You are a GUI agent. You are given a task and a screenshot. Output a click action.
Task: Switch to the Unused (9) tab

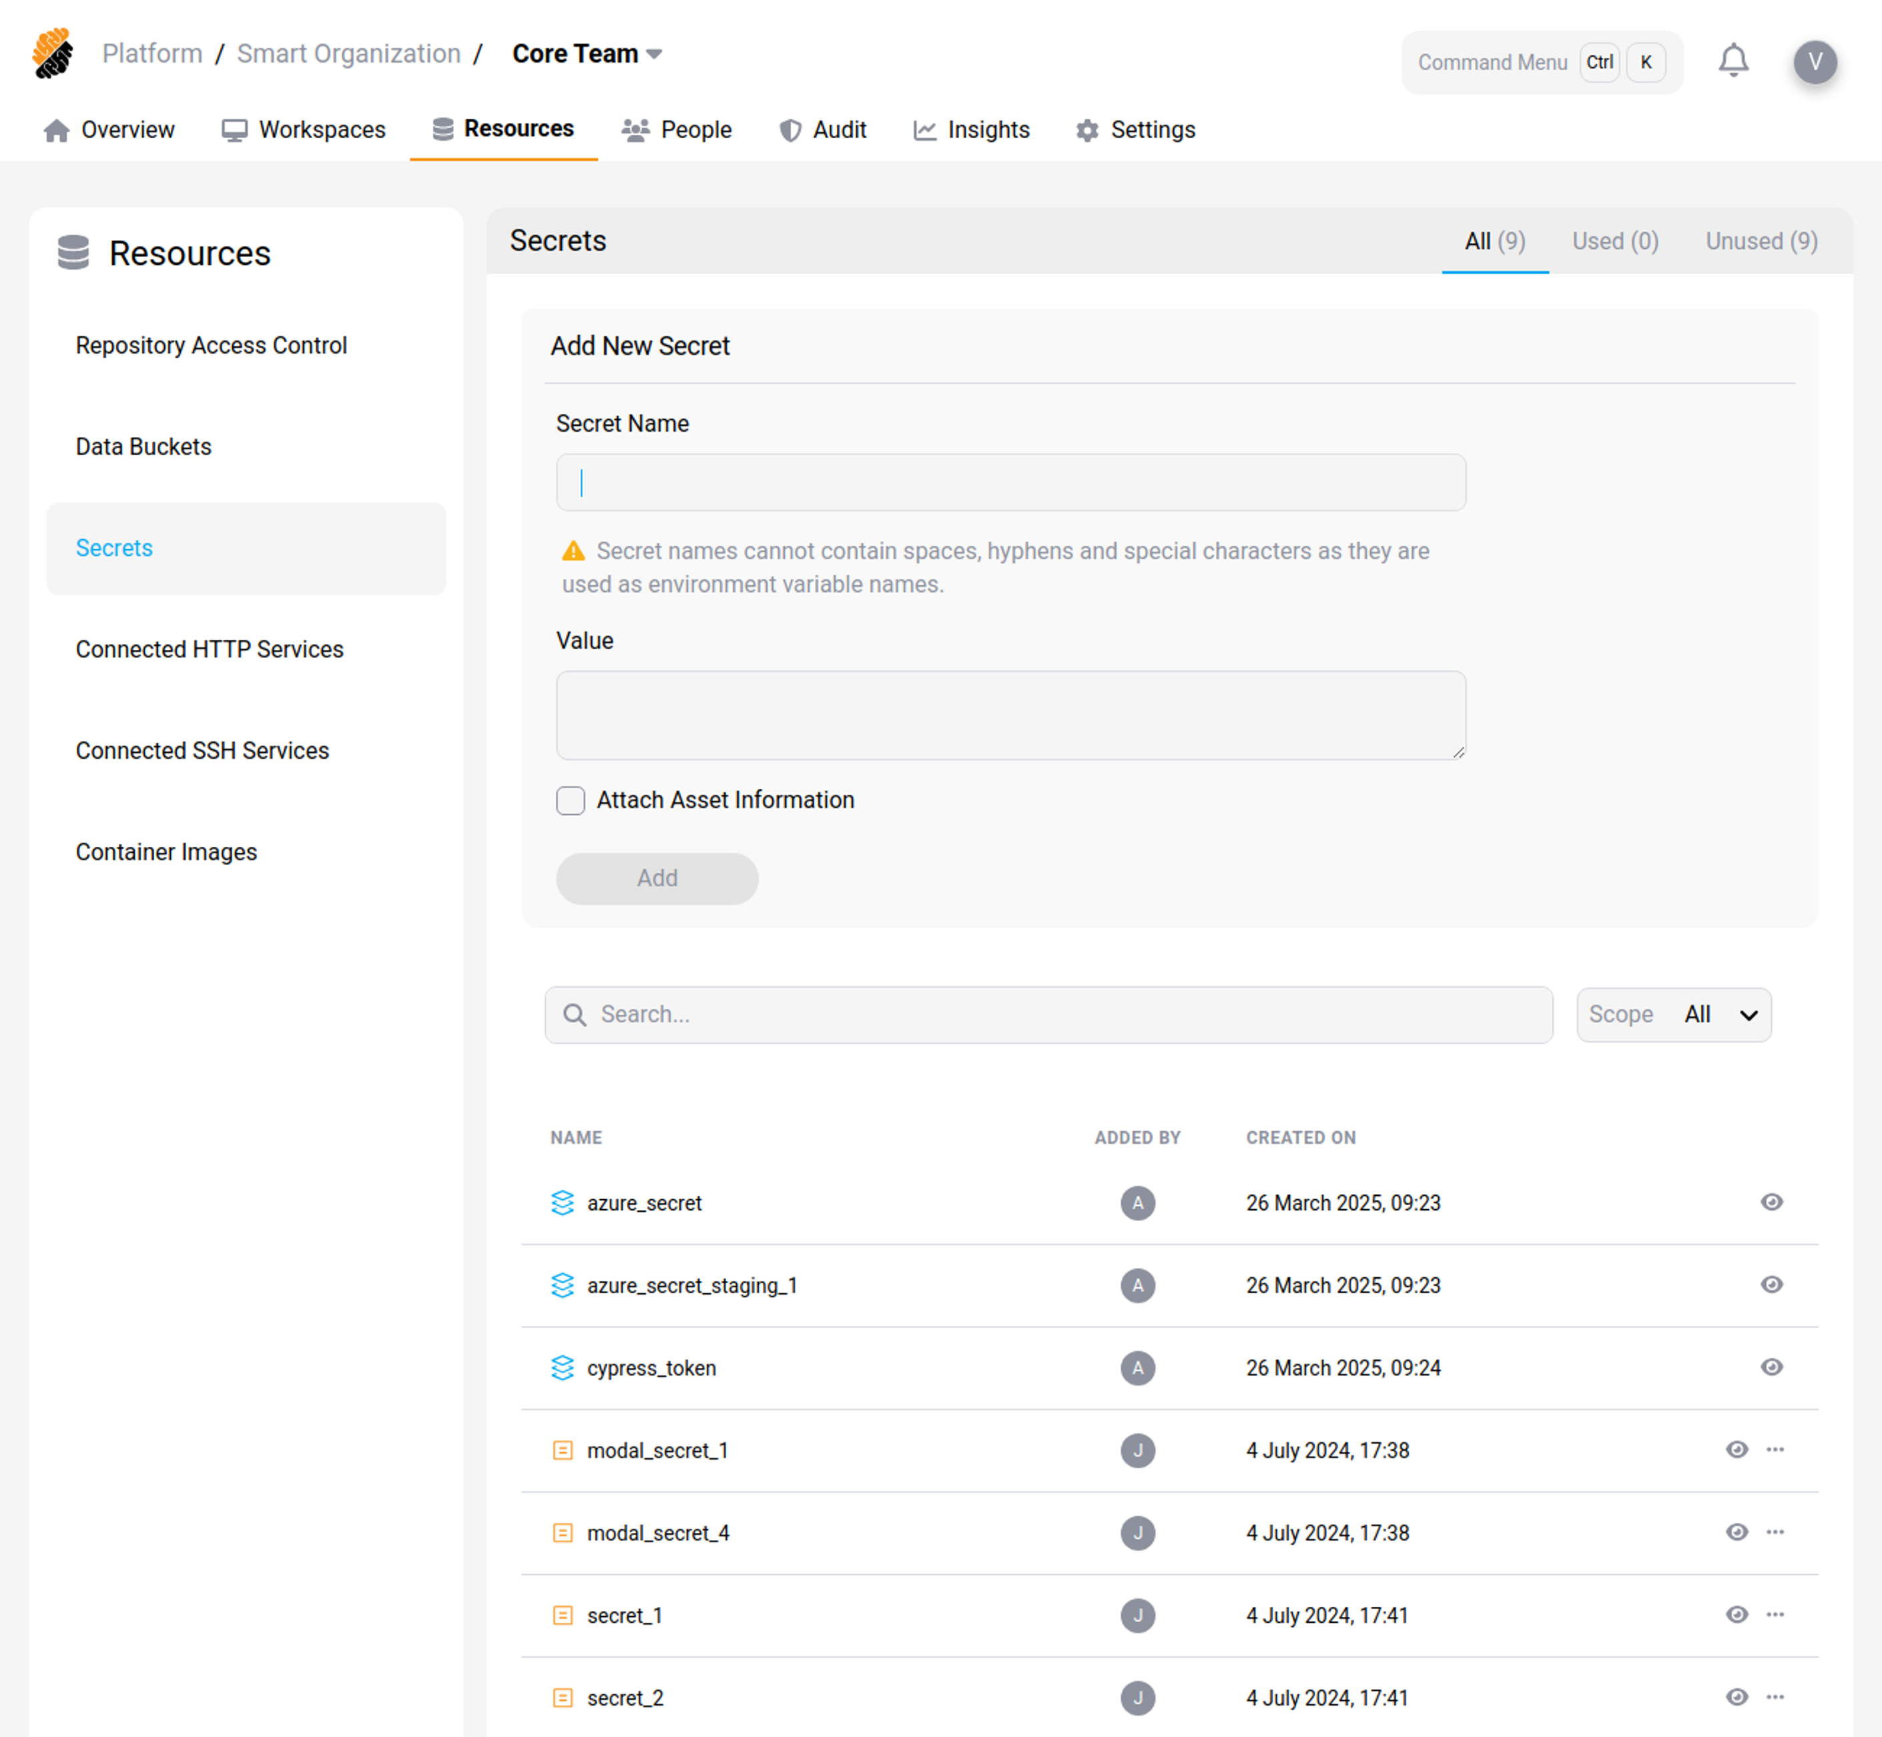click(1761, 241)
